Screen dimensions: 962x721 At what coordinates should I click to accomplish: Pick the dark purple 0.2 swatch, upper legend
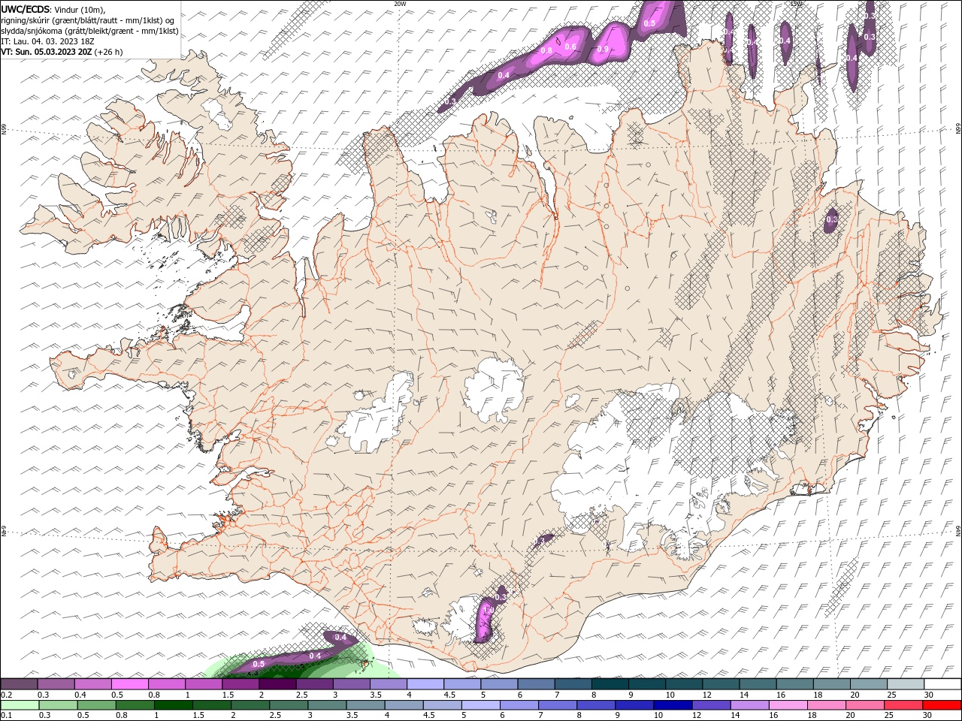pos(19,684)
